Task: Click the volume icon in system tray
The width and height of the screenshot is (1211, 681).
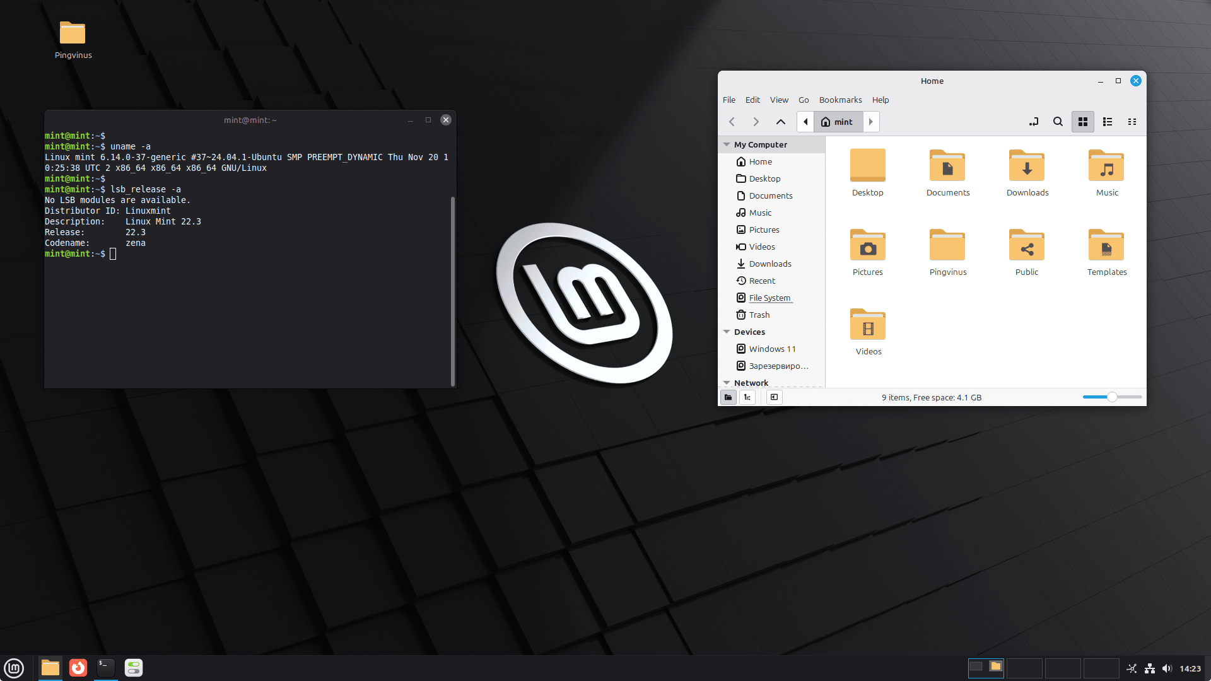Action: tap(1167, 668)
